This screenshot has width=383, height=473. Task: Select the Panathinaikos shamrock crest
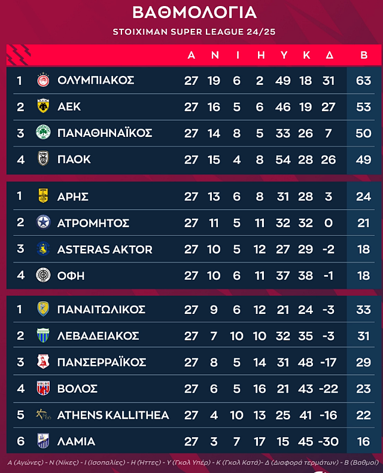click(43, 132)
